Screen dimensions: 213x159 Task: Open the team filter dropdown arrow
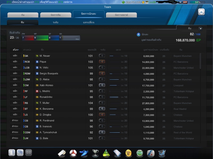point(200,29)
